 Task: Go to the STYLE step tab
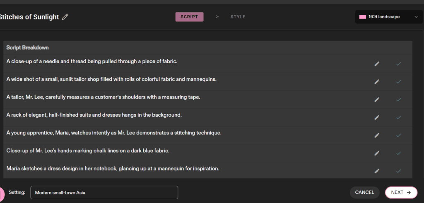[238, 17]
